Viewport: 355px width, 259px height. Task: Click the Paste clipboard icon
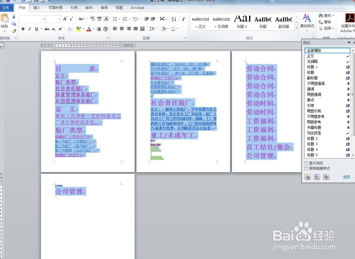tap(4, 18)
